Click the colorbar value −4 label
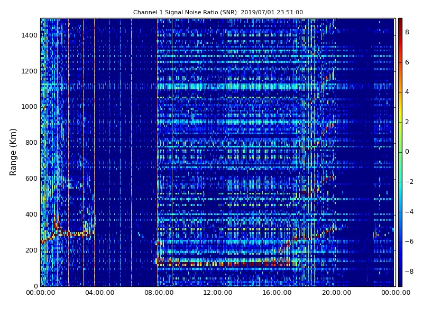This screenshot has width=423, height=317. tap(409, 212)
